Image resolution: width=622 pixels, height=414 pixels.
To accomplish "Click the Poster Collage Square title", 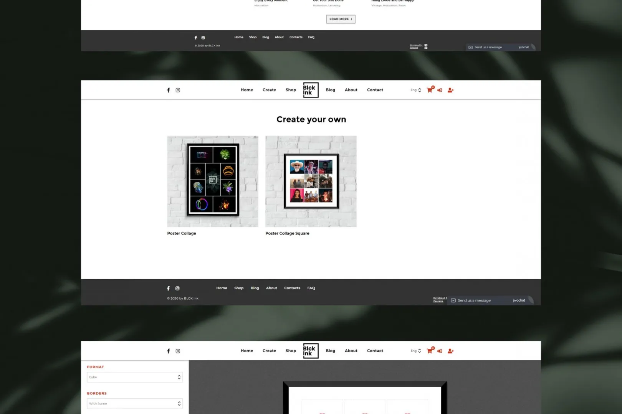I will pyautogui.click(x=287, y=233).
